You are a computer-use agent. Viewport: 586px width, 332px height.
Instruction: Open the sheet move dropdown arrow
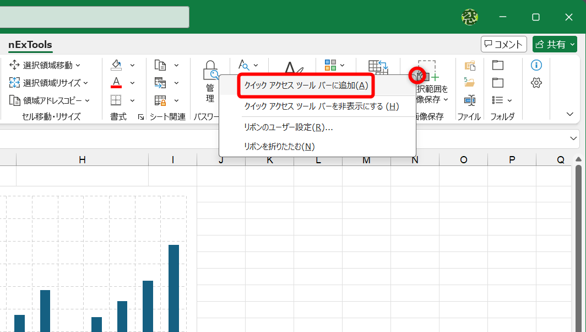[176, 83]
